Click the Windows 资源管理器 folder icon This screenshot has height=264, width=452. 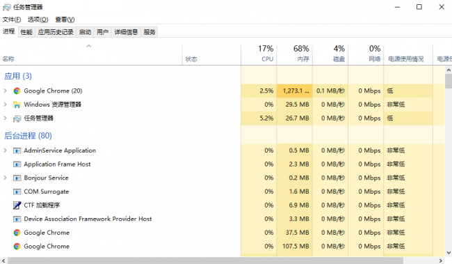pos(17,104)
